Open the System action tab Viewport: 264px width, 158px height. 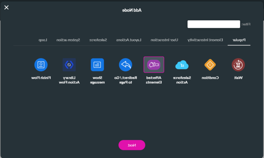click(x=68, y=40)
